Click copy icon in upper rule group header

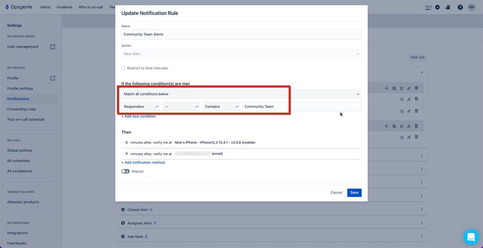tap(394, 88)
